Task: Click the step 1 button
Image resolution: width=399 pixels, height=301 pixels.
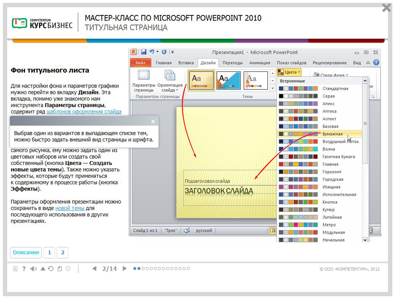Action: (49, 253)
